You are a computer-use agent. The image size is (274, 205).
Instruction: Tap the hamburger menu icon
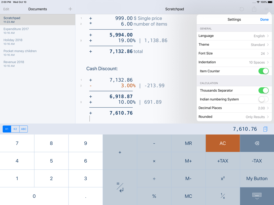click(x=266, y=9)
